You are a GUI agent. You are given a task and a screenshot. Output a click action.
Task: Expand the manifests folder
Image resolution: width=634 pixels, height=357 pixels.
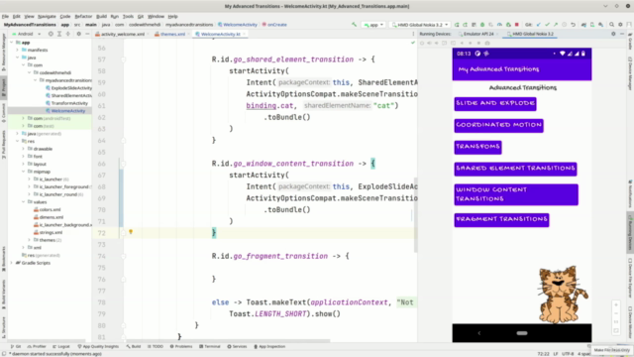tap(18, 51)
